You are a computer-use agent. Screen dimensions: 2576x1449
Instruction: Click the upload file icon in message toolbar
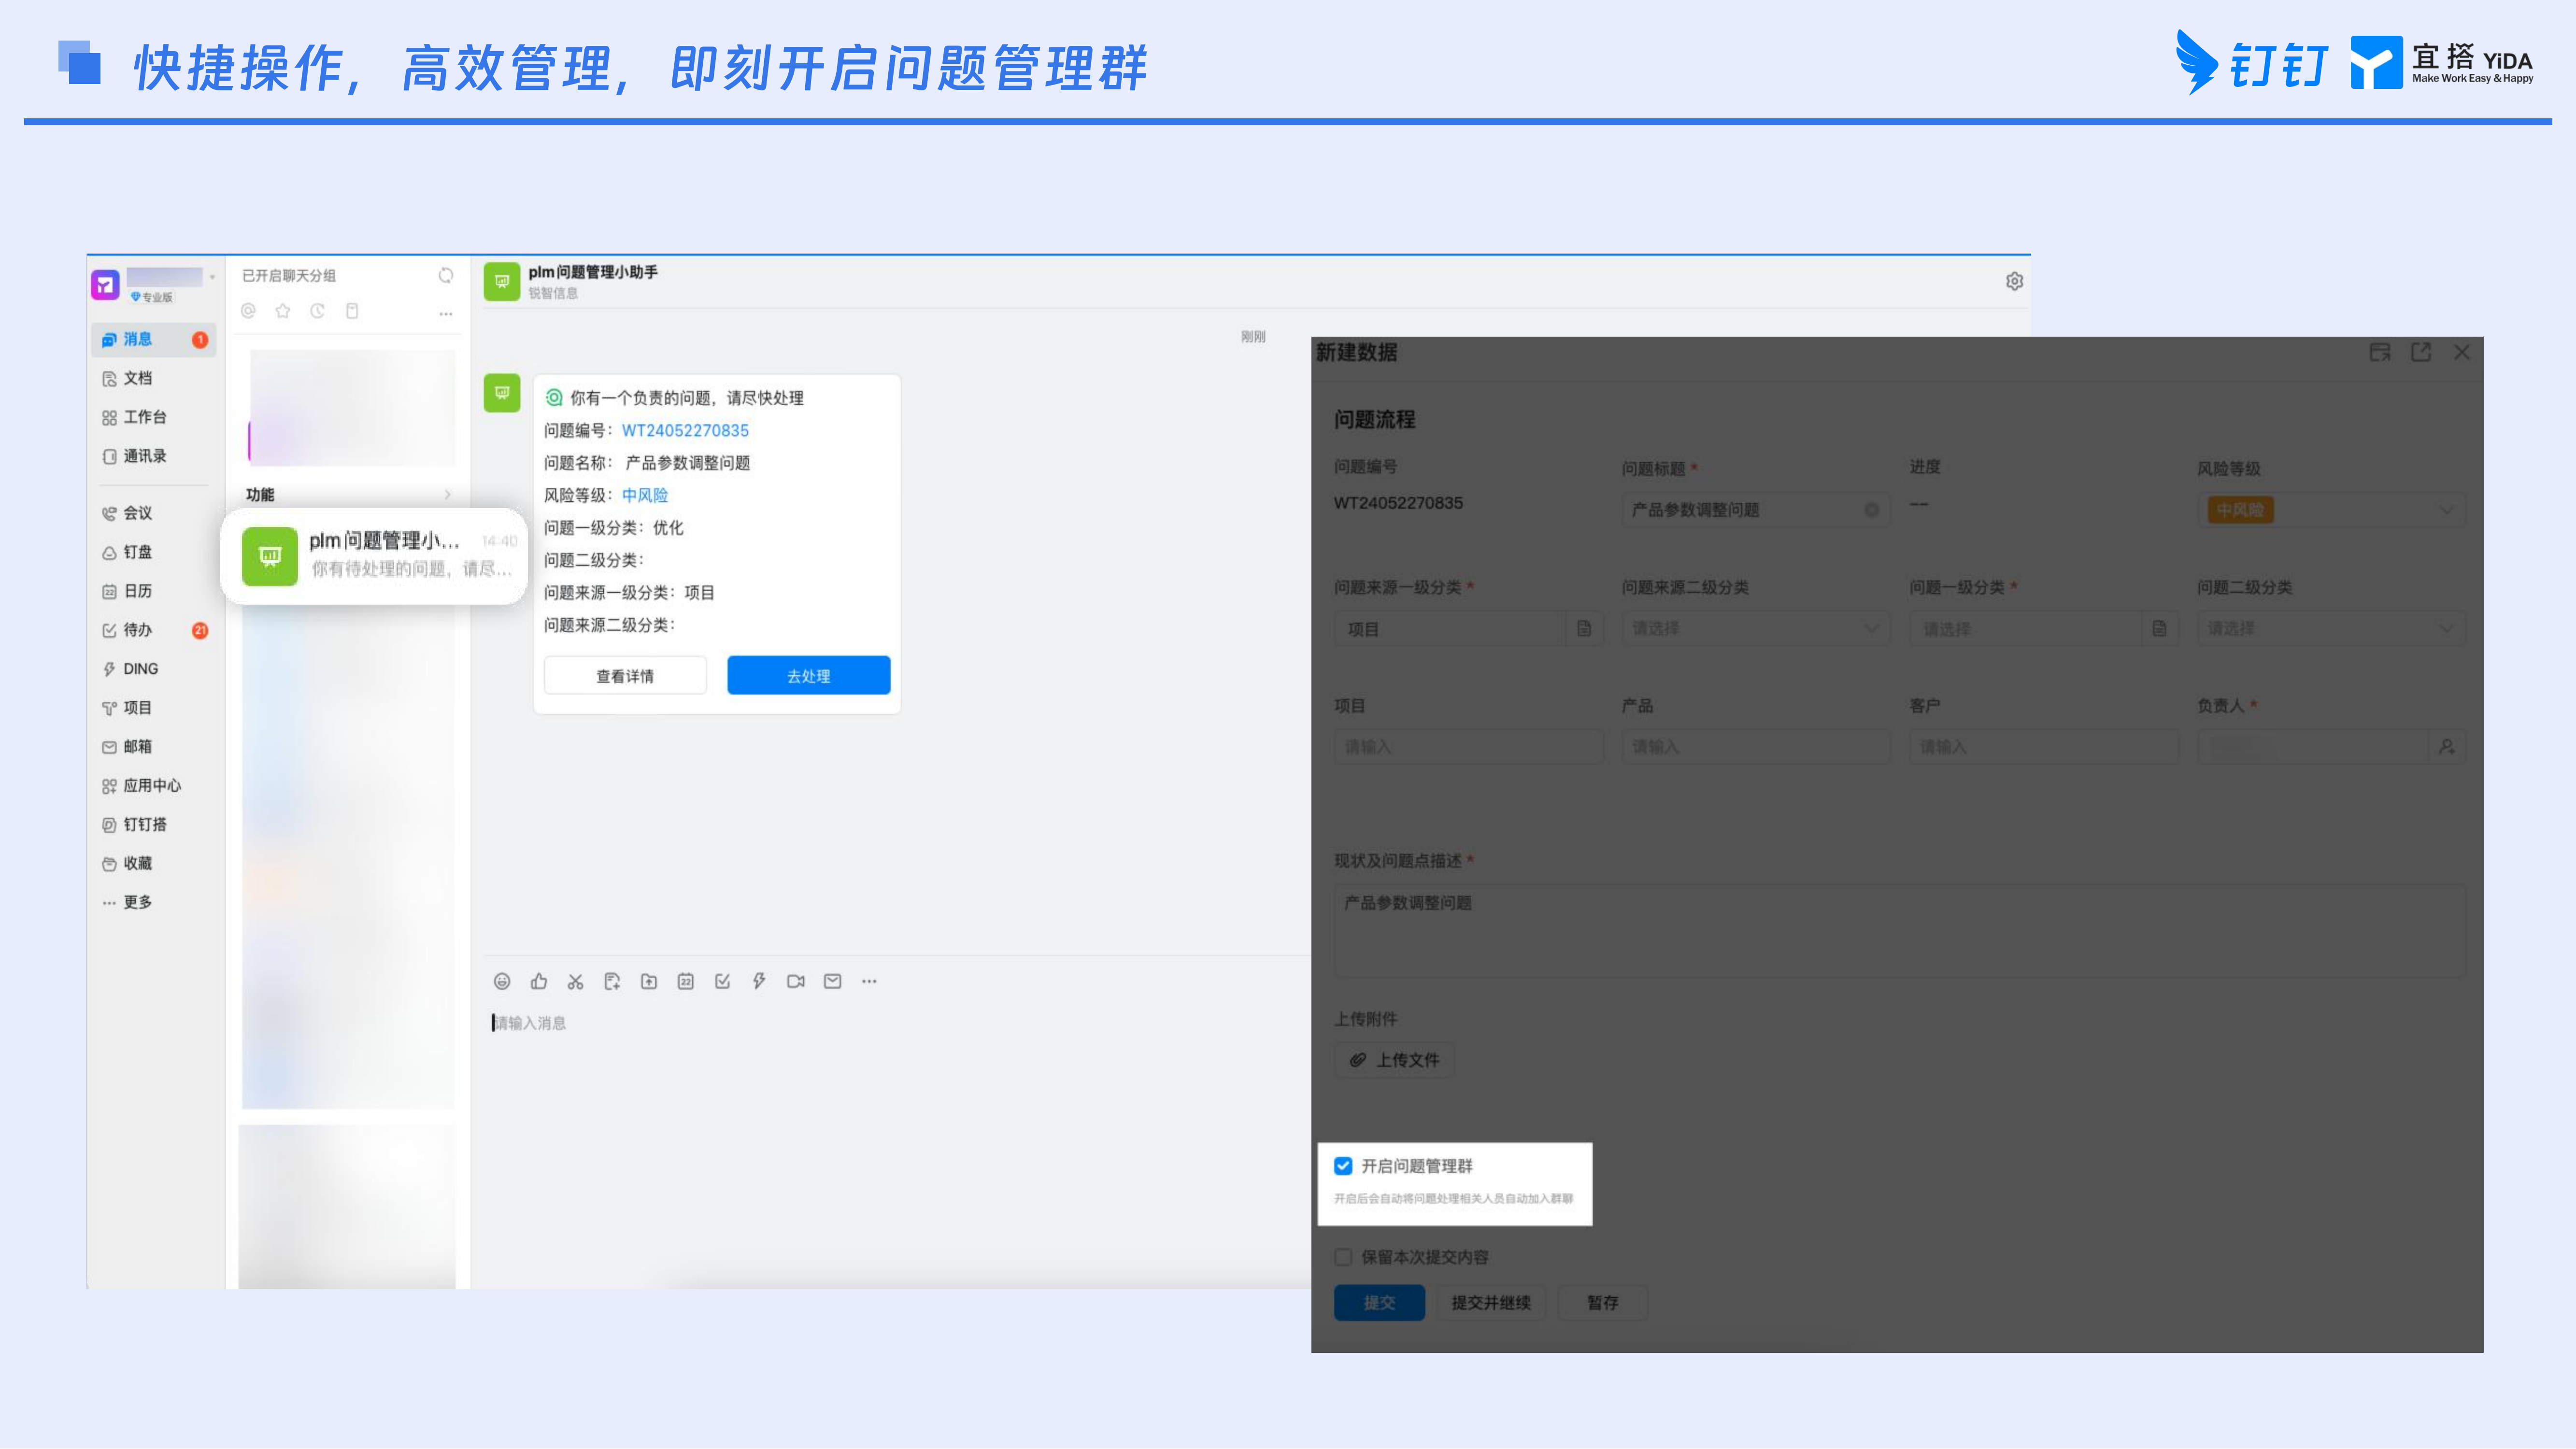pyautogui.click(x=649, y=982)
